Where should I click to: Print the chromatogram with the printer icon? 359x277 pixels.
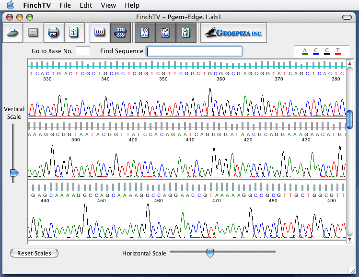[54, 33]
